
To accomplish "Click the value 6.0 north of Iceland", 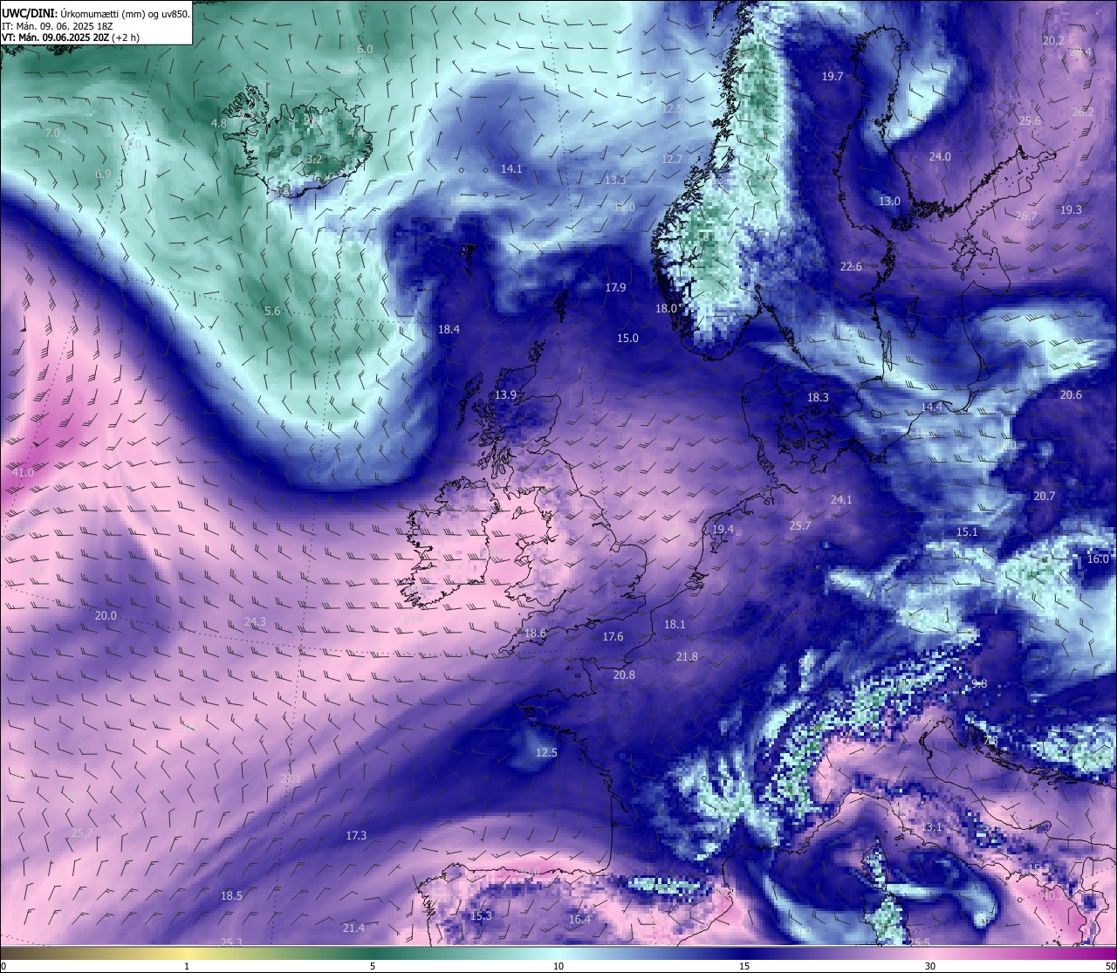I will point(365,50).
